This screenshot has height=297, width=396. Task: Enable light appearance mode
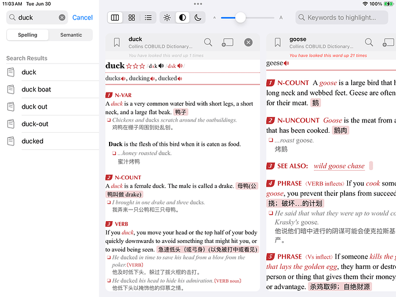click(167, 17)
